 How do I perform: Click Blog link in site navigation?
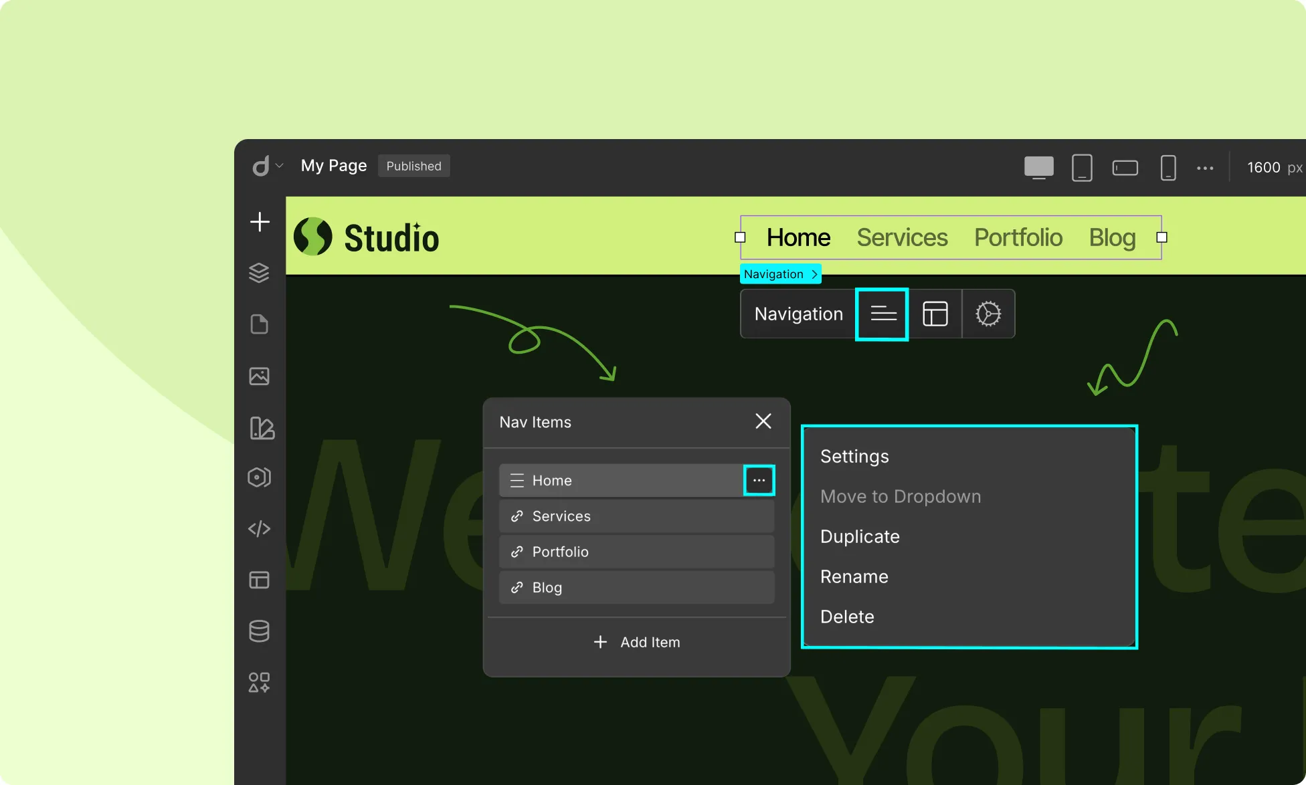coord(1112,237)
